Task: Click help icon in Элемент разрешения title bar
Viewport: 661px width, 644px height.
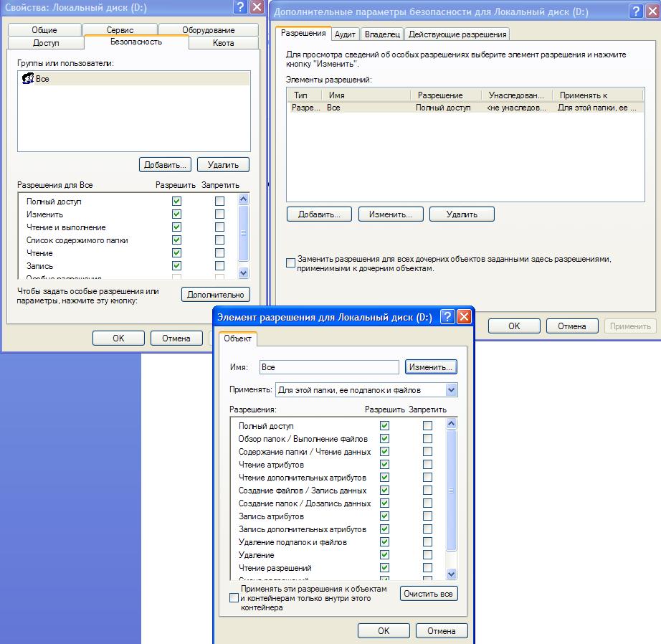Action: click(446, 317)
